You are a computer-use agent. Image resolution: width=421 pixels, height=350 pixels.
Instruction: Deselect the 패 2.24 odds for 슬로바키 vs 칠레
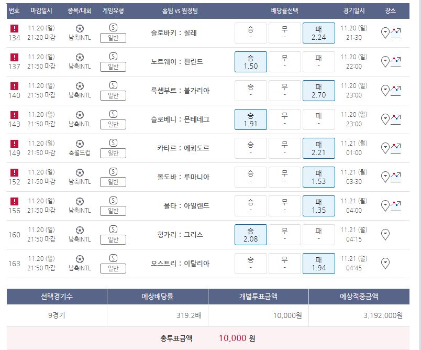click(x=319, y=33)
